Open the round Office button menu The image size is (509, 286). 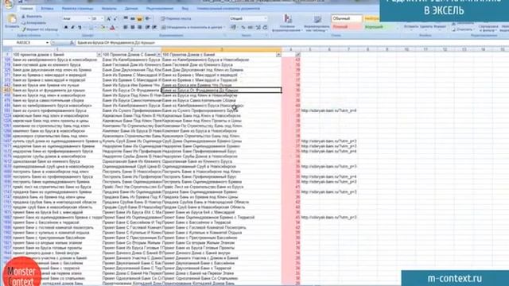click(9, 3)
